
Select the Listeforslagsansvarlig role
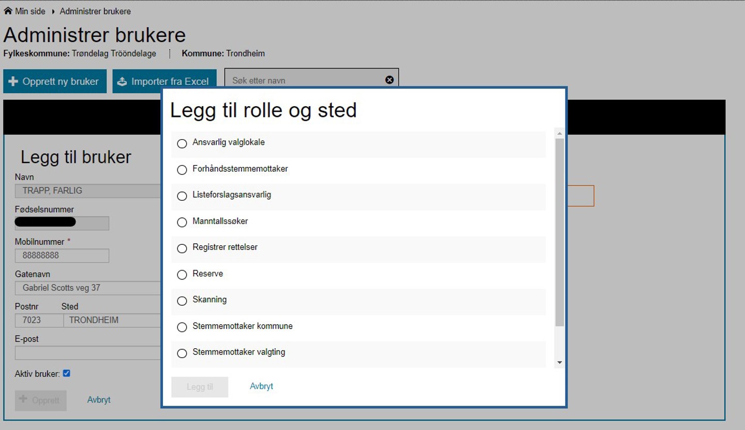point(182,196)
